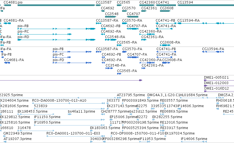Click the CG3565-RA transcript label
The image size is (234, 143).
click(x=127, y=42)
